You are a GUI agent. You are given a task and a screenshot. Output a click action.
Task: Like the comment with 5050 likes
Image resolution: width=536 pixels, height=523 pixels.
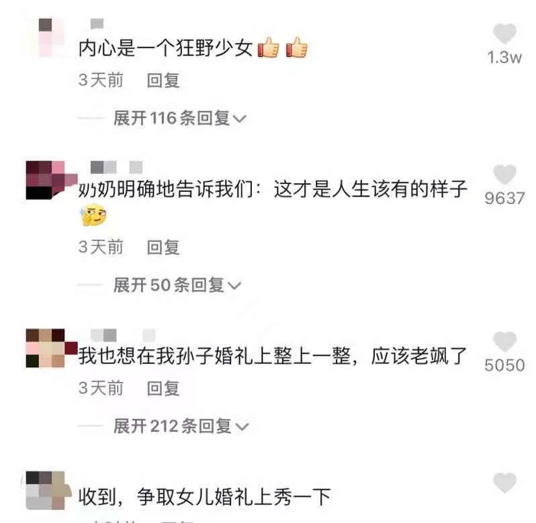[504, 341]
